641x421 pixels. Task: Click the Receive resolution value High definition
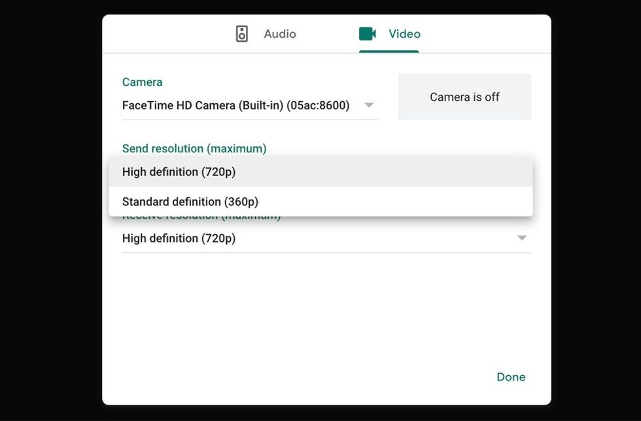point(179,239)
